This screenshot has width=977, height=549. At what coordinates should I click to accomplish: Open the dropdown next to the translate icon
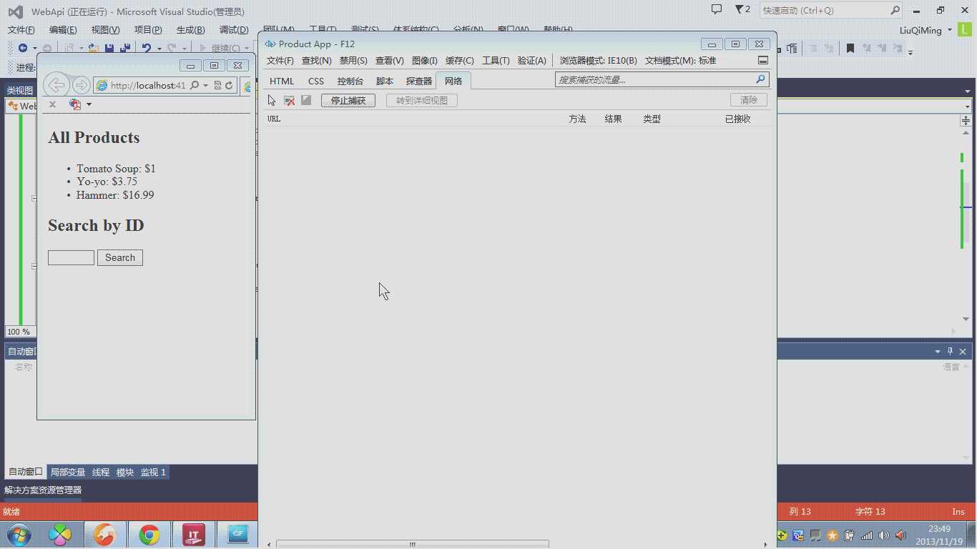click(89, 104)
